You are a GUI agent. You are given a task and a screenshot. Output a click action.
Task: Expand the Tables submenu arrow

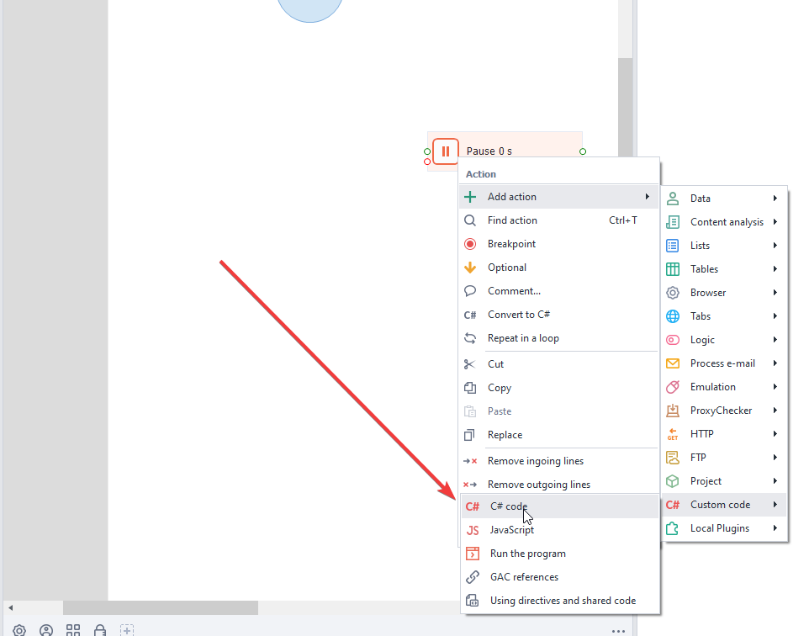click(775, 269)
